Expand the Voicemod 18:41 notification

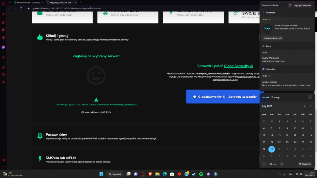point(269,19)
